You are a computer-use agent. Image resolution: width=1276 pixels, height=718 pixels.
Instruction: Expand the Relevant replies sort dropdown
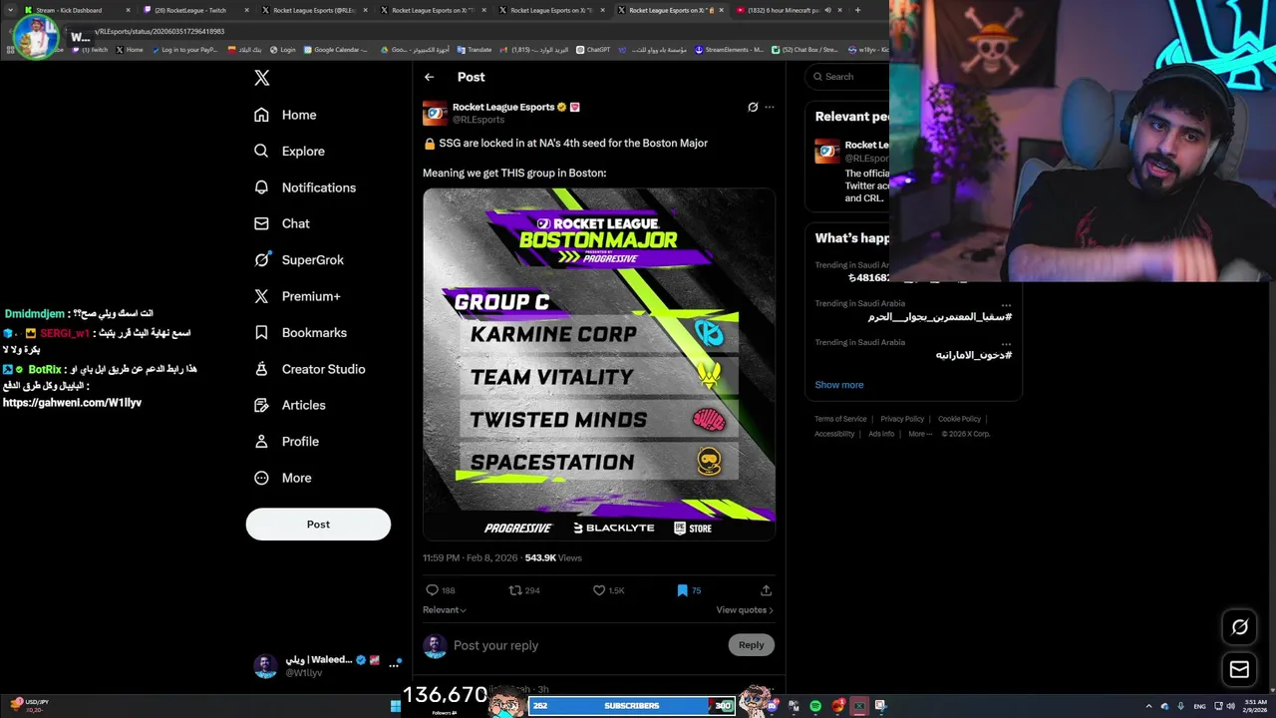click(x=445, y=609)
